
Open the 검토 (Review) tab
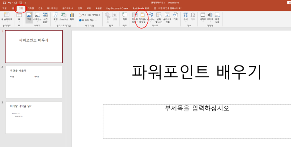point(80,8)
